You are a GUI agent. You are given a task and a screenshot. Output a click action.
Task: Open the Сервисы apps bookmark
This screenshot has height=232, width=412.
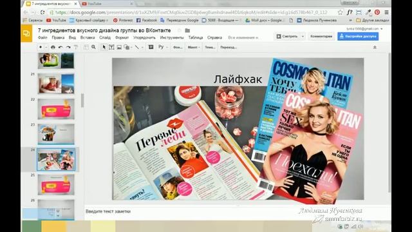click(33, 20)
